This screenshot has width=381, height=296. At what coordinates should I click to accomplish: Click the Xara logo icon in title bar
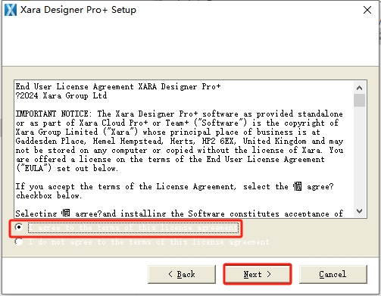[x=11, y=10]
